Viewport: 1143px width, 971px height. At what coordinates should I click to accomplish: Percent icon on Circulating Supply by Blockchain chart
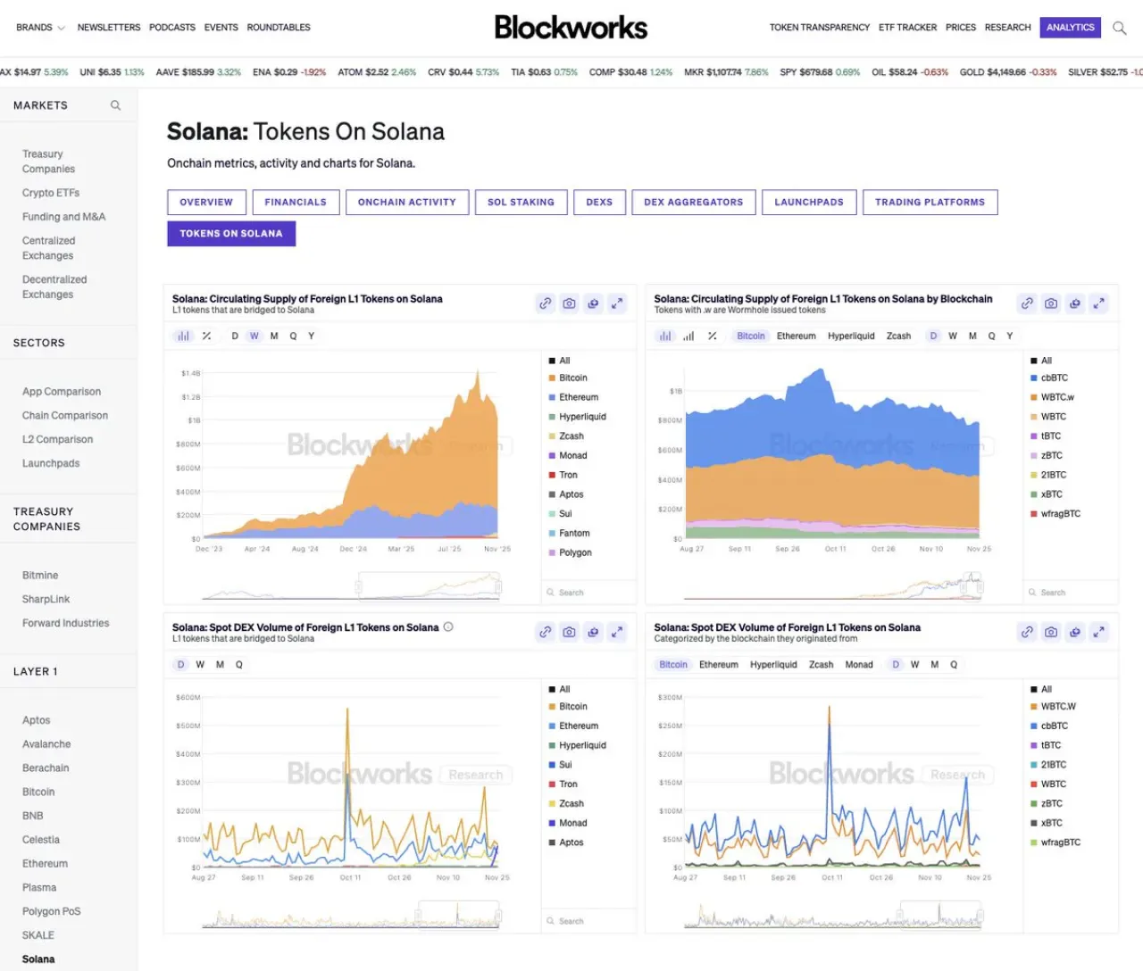[712, 336]
